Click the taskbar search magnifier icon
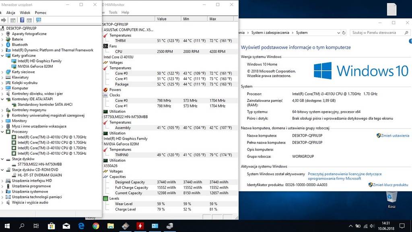 22,226
